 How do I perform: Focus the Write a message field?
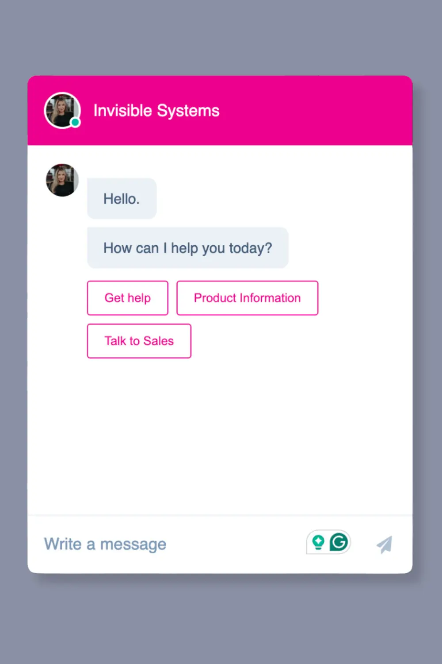168,544
